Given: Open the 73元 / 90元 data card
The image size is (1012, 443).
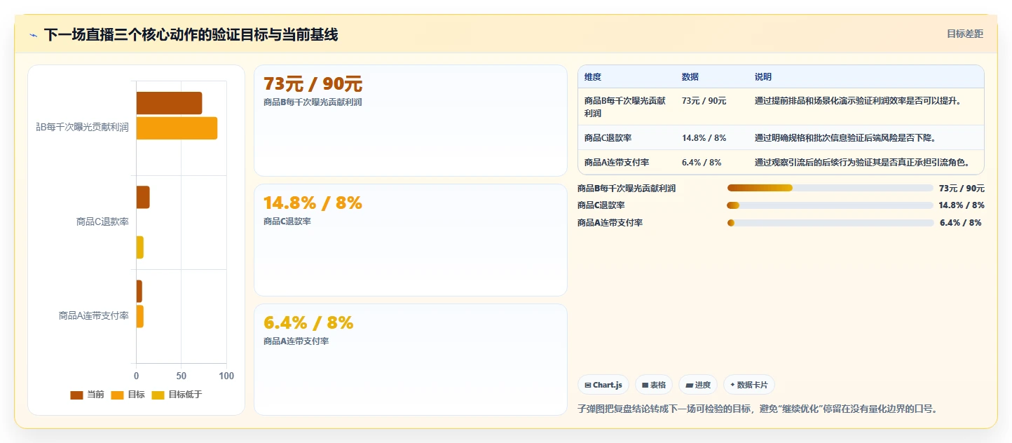Looking at the screenshot, I should click(410, 121).
